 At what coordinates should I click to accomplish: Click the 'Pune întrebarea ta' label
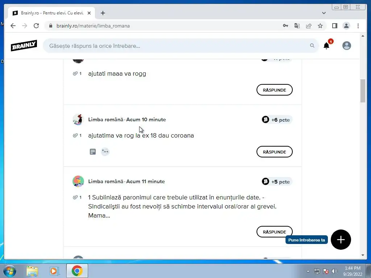click(307, 240)
